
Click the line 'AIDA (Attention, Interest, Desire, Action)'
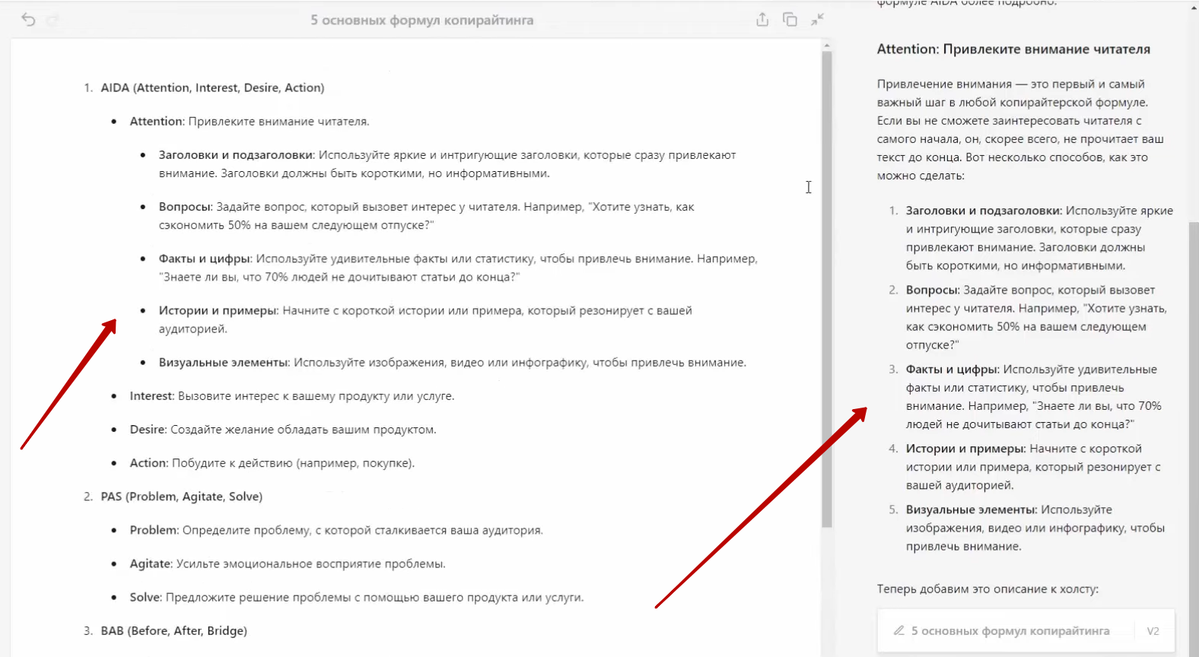[x=212, y=87]
